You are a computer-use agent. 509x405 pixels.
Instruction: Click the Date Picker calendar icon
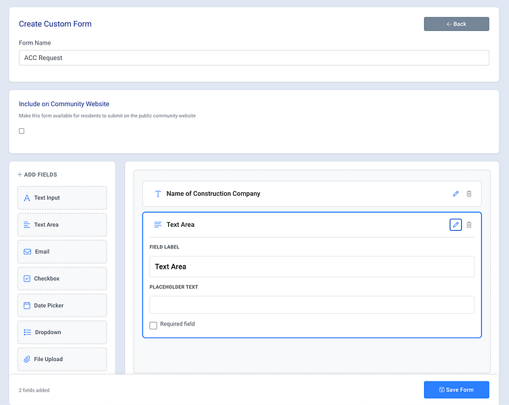coord(27,306)
